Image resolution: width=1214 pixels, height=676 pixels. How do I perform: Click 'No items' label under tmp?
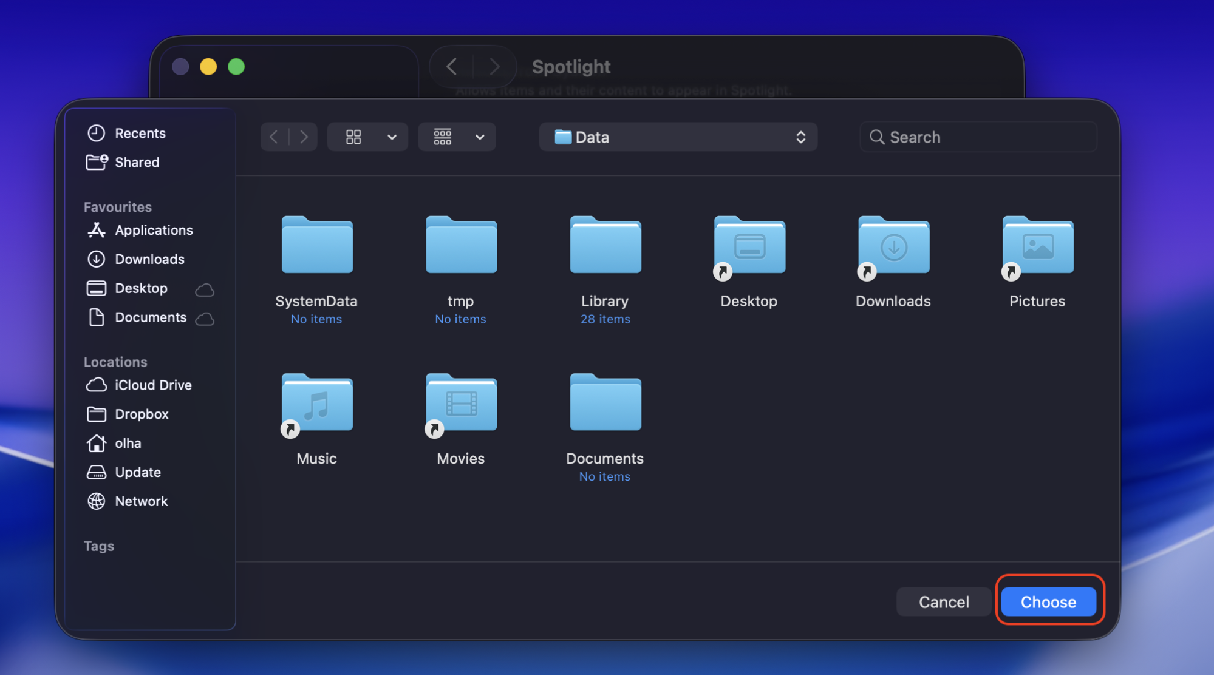pos(460,319)
